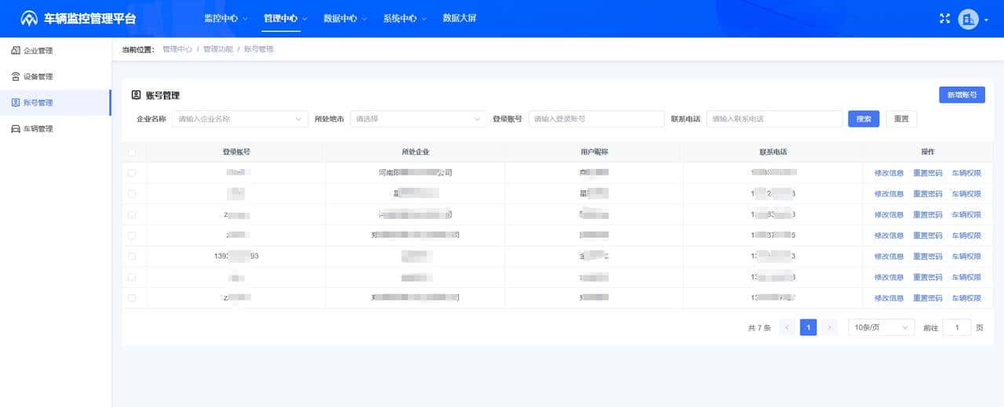
Task: Click the 账号管理 icon in sidebar
Action: point(16,103)
